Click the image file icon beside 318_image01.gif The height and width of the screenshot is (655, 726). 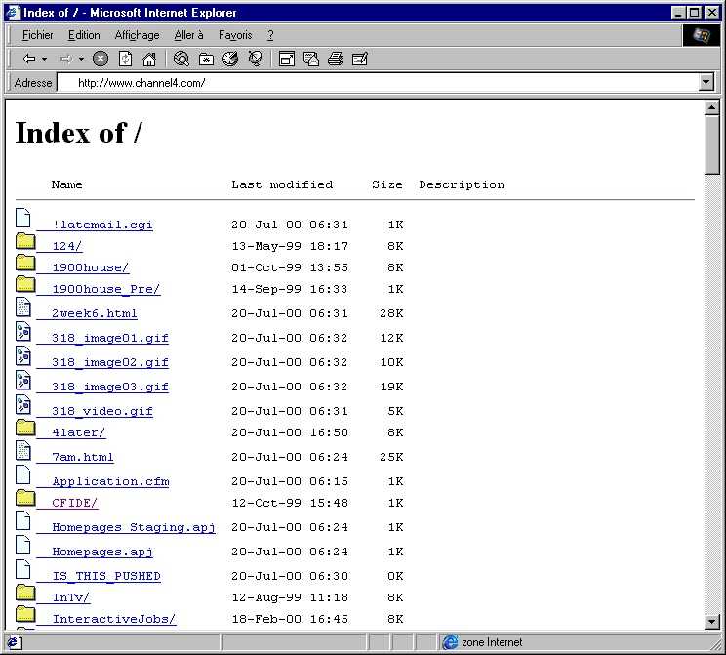(23, 332)
